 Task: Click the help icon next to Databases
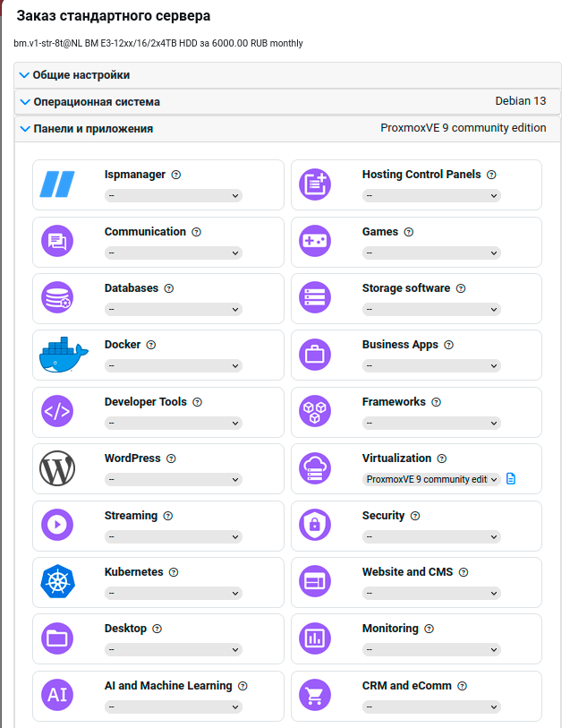pos(169,288)
